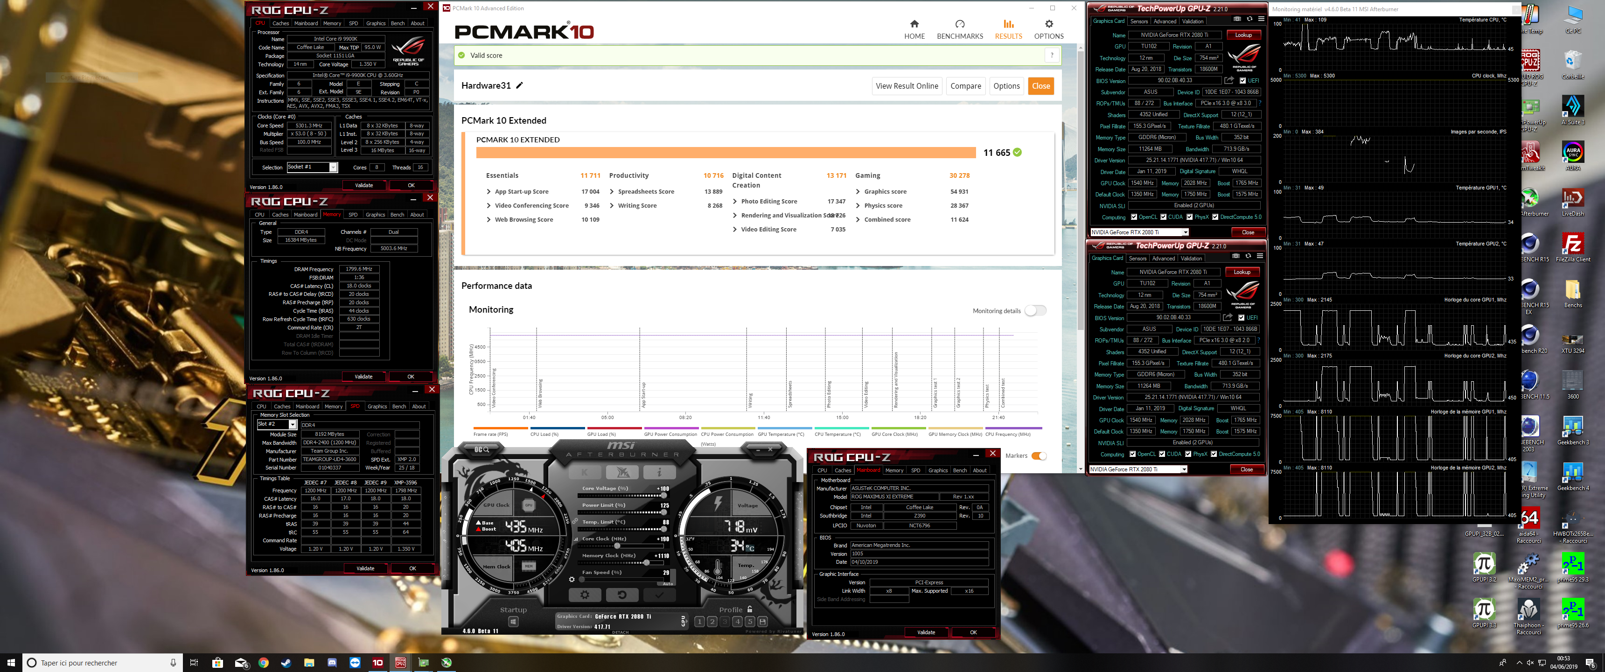1605x672 pixels.
Task: Click Compare button in PCMark
Action: (x=965, y=86)
